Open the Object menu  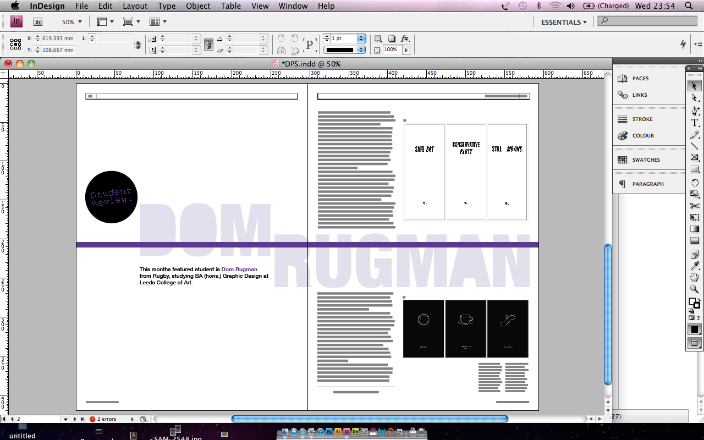[198, 6]
